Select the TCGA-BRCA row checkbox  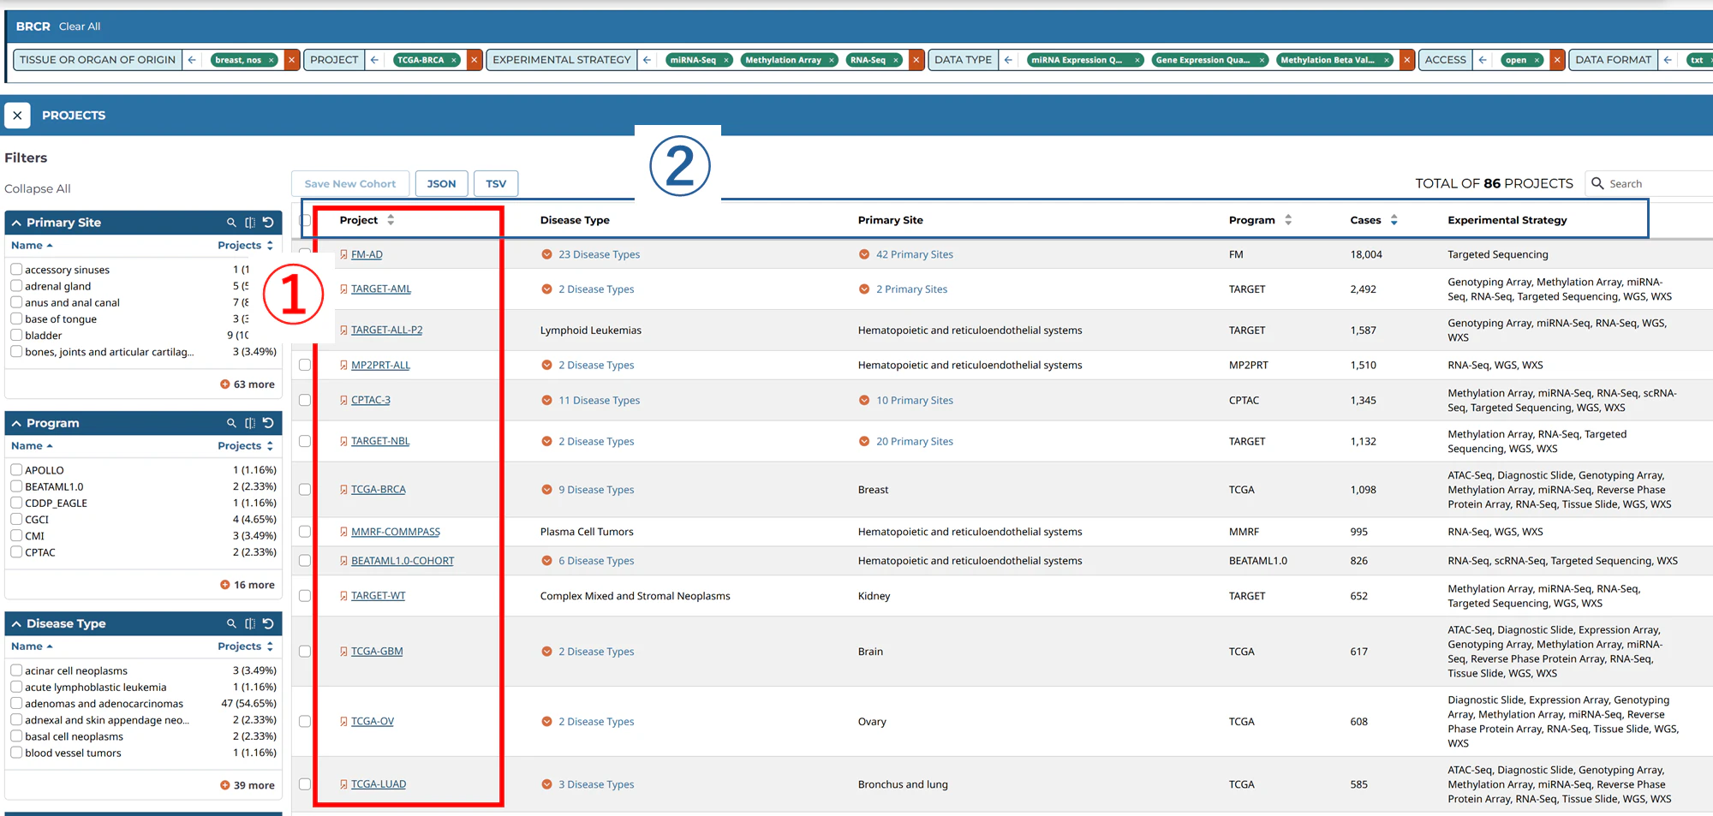[x=305, y=490]
